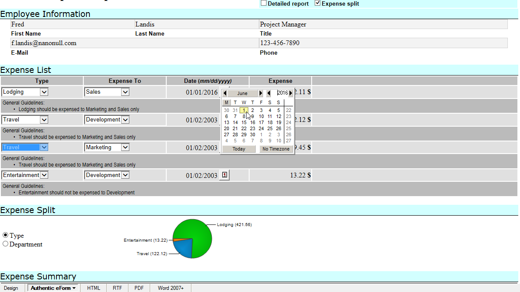The height and width of the screenshot is (292, 520).
Task: Click the No Timezone button
Action: tap(276, 149)
